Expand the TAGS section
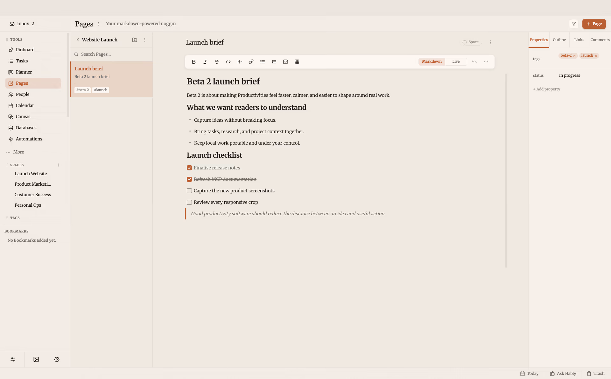 (15, 218)
